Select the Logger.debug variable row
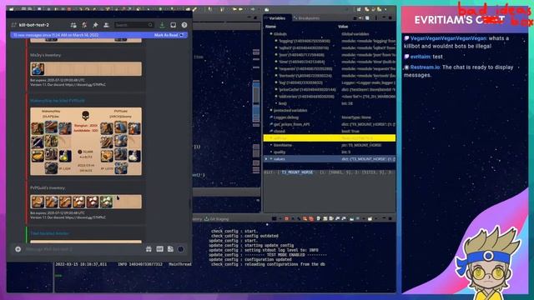This screenshot has width=534, height=300. click(x=330, y=117)
